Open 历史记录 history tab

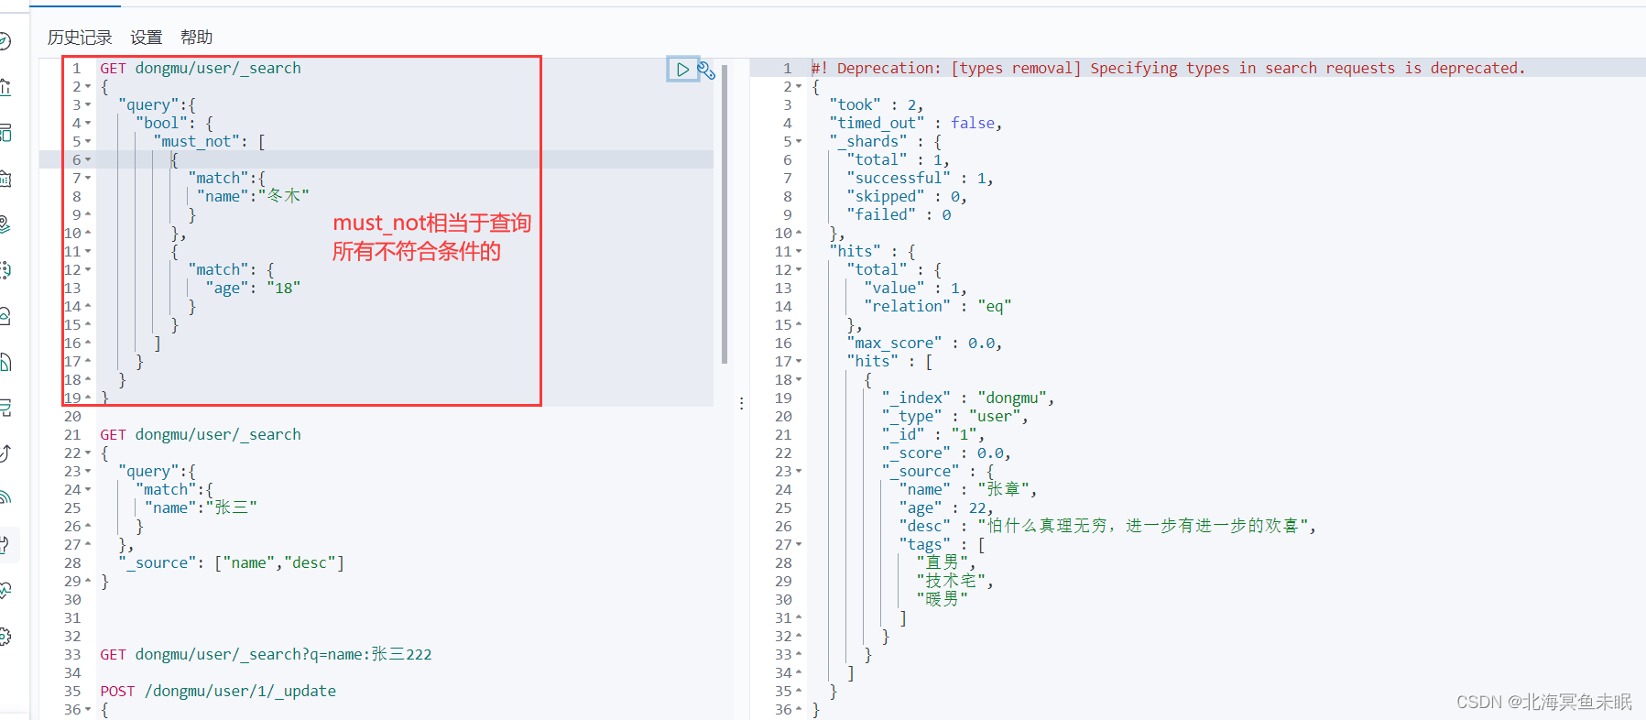click(80, 38)
